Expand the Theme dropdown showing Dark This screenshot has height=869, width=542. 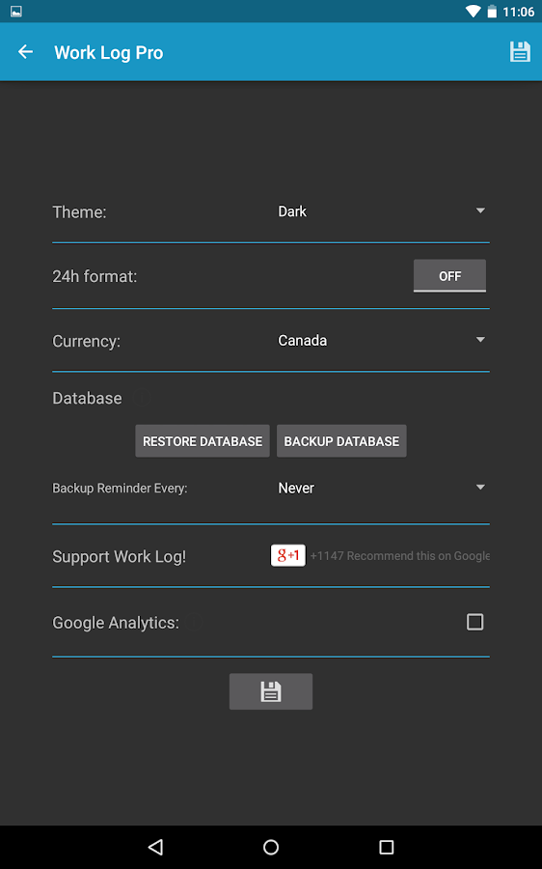click(x=382, y=211)
